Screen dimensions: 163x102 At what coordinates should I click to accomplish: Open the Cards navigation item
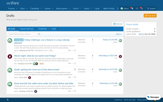(x=97, y=8)
